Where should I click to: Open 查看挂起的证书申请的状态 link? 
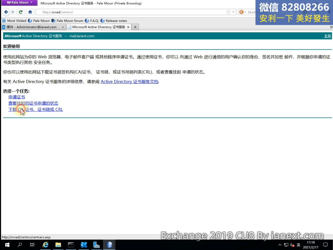point(33,103)
